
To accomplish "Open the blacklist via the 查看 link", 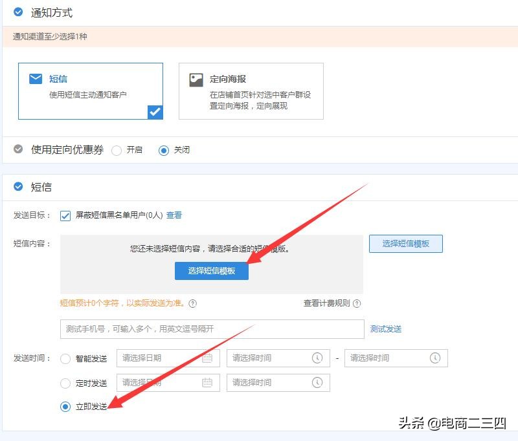I will coord(173,215).
